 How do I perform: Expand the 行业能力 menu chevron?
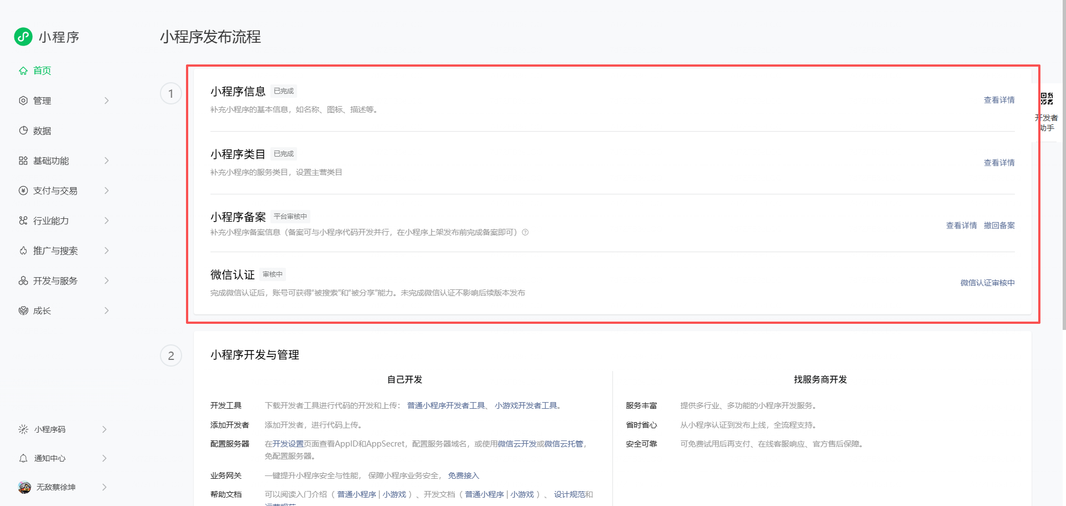tap(107, 221)
